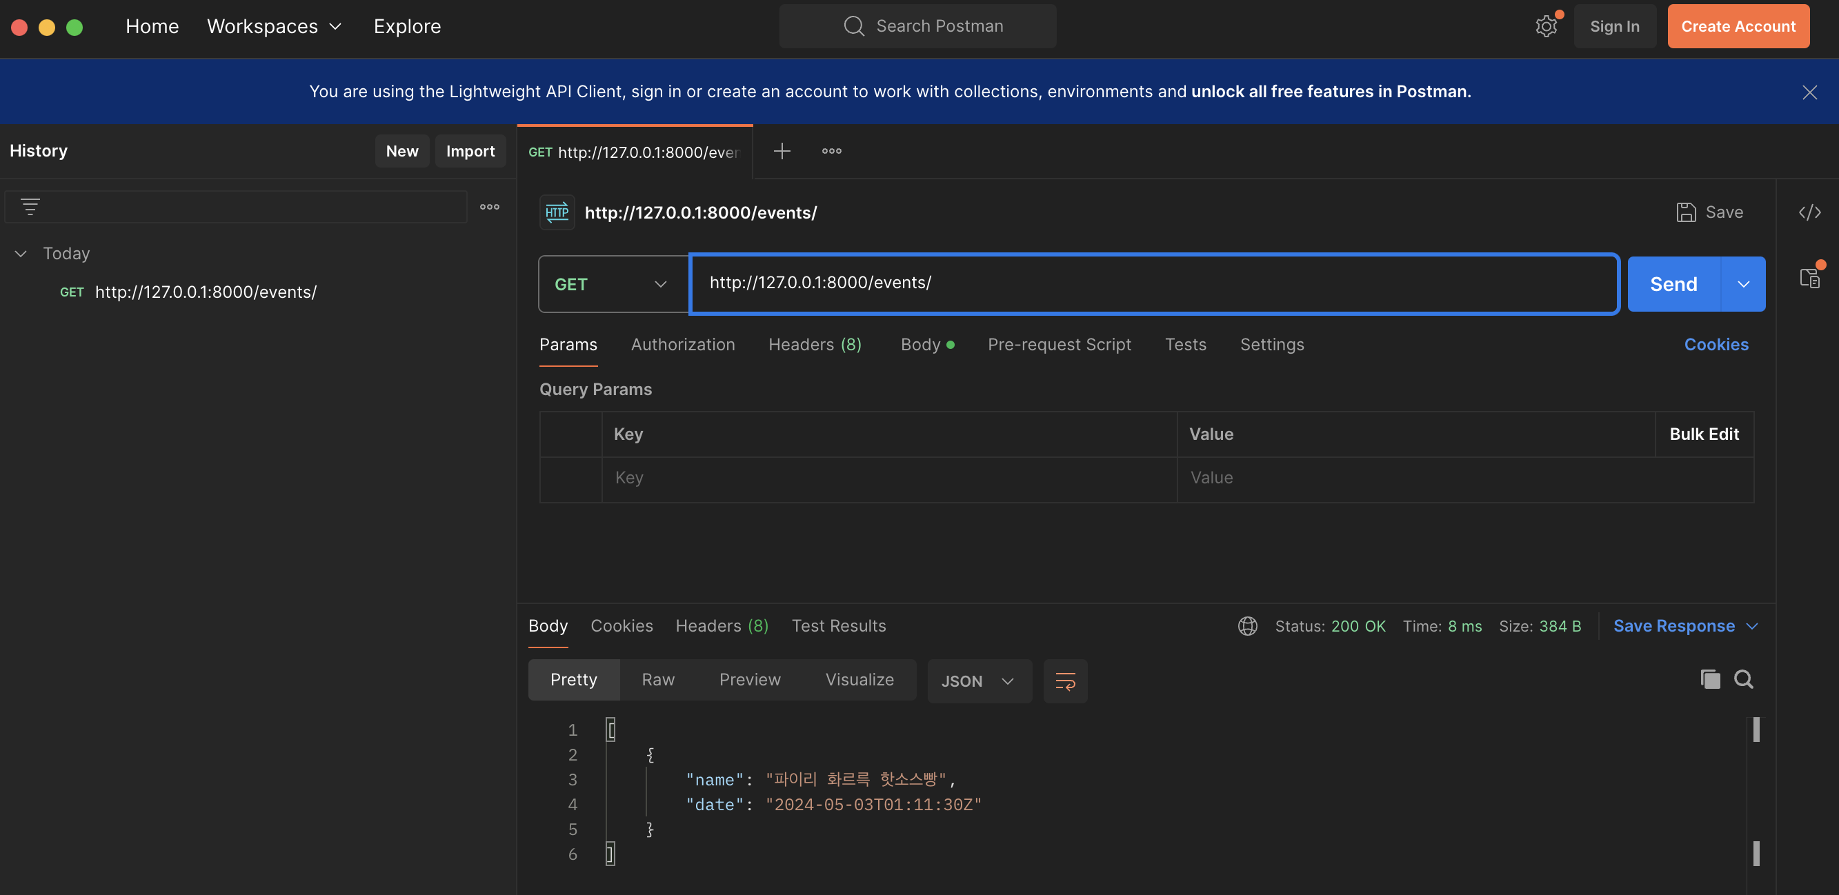Open a new request tab with plus icon

pos(782,150)
